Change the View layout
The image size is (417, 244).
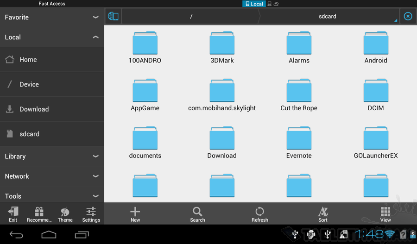click(x=385, y=214)
